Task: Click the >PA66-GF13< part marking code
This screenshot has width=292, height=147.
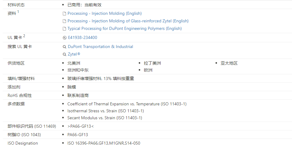Action: point(80,126)
